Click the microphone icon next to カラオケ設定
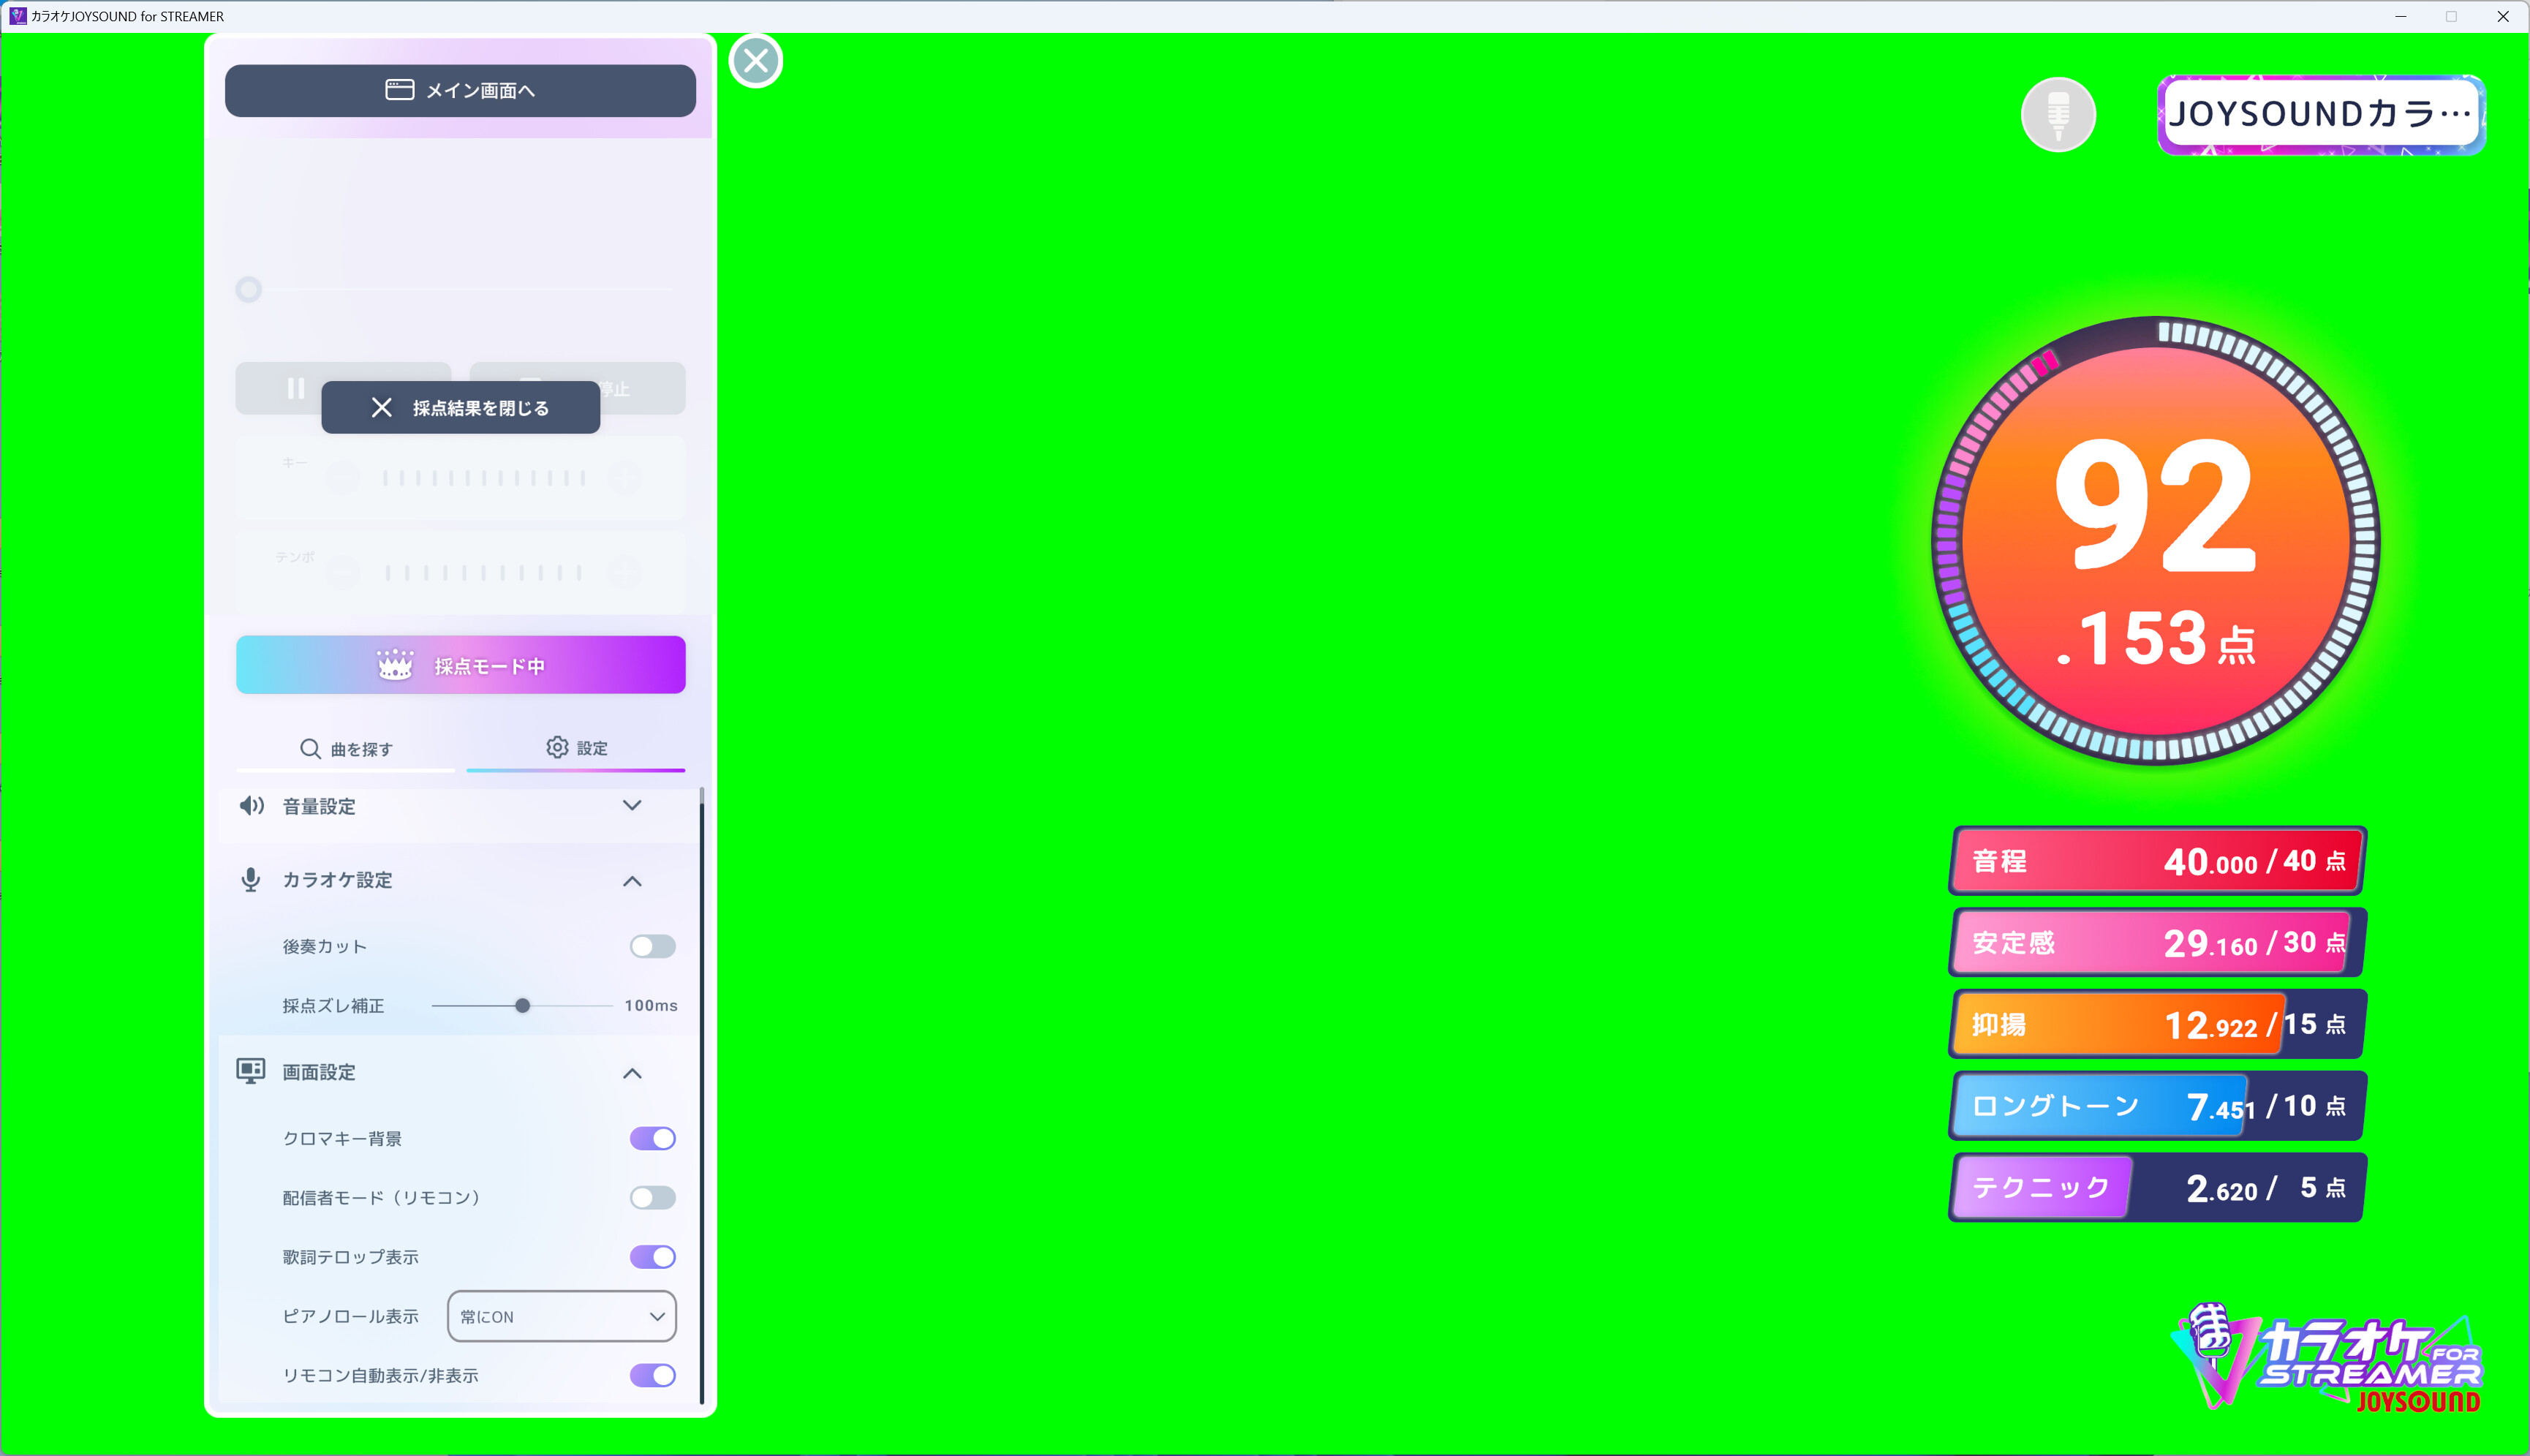The height and width of the screenshot is (1456, 2530). pyautogui.click(x=251, y=879)
